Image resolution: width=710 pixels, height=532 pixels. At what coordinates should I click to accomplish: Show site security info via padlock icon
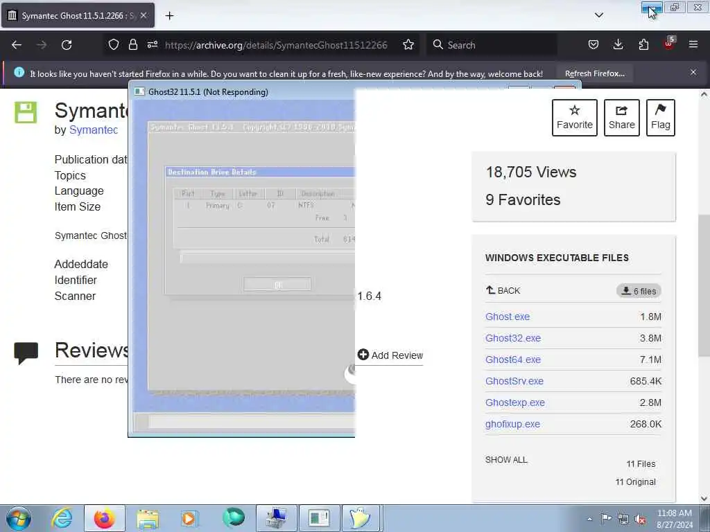coord(132,44)
